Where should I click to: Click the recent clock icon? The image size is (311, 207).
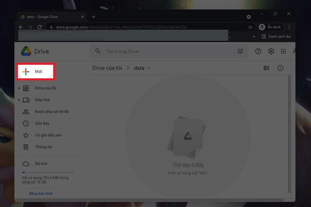[x=26, y=123]
